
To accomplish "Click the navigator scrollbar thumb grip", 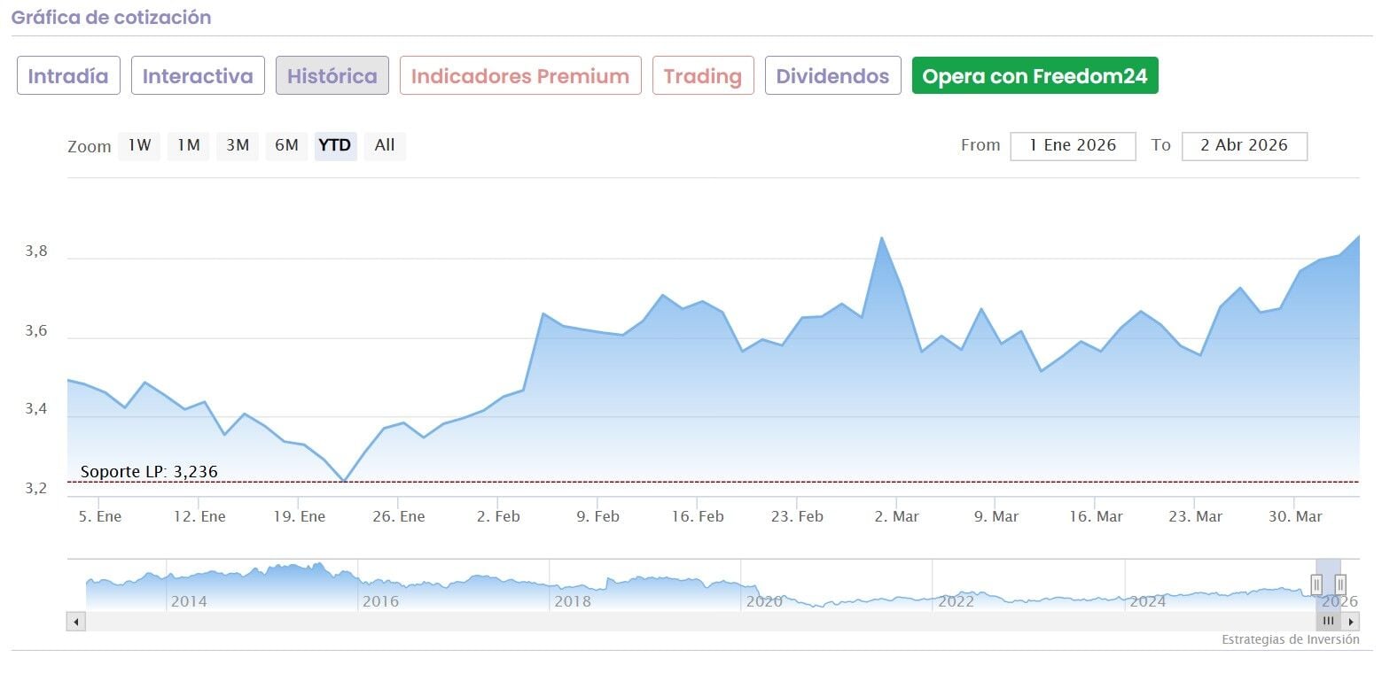I will coord(1328,622).
